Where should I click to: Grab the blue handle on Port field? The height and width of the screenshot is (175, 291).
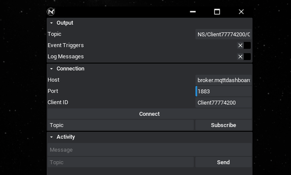click(196, 91)
